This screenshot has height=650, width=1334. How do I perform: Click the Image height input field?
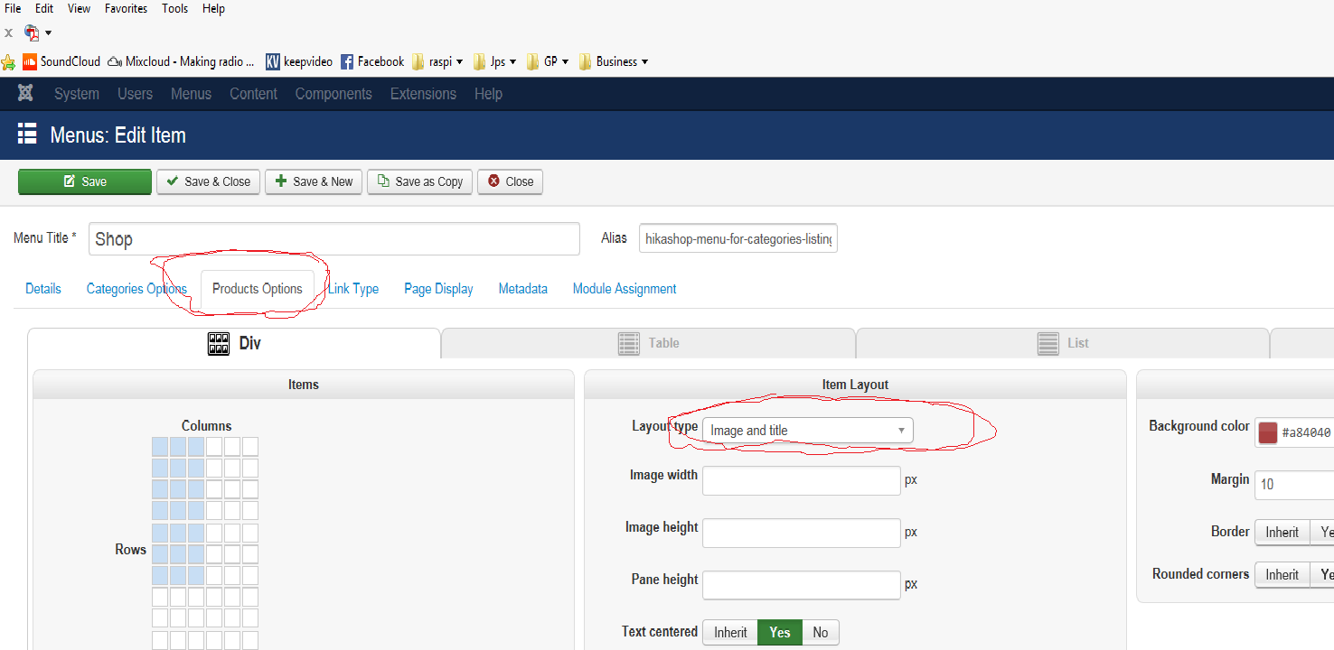[802, 533]
